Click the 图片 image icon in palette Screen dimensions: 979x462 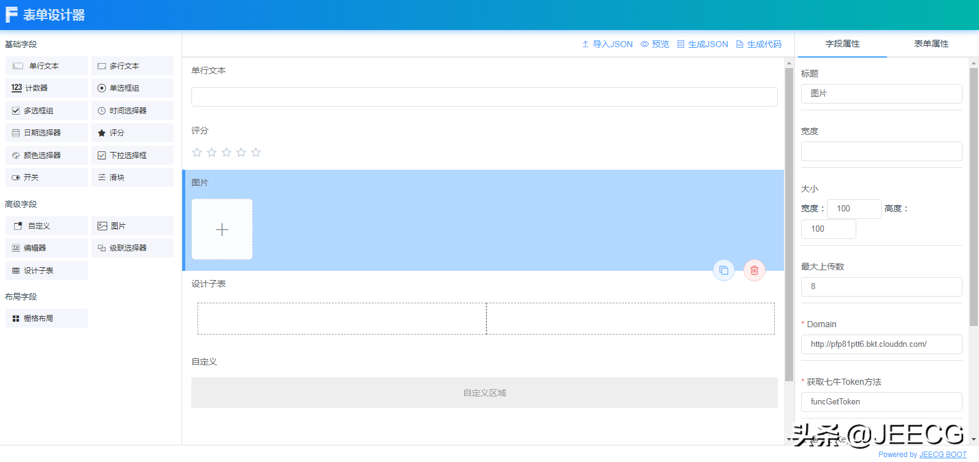point(102,226)
